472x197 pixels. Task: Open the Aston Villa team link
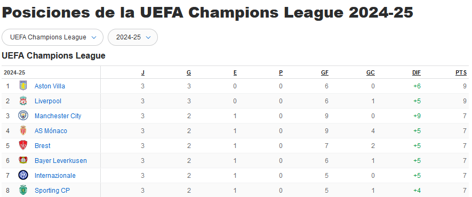(50, 86)
